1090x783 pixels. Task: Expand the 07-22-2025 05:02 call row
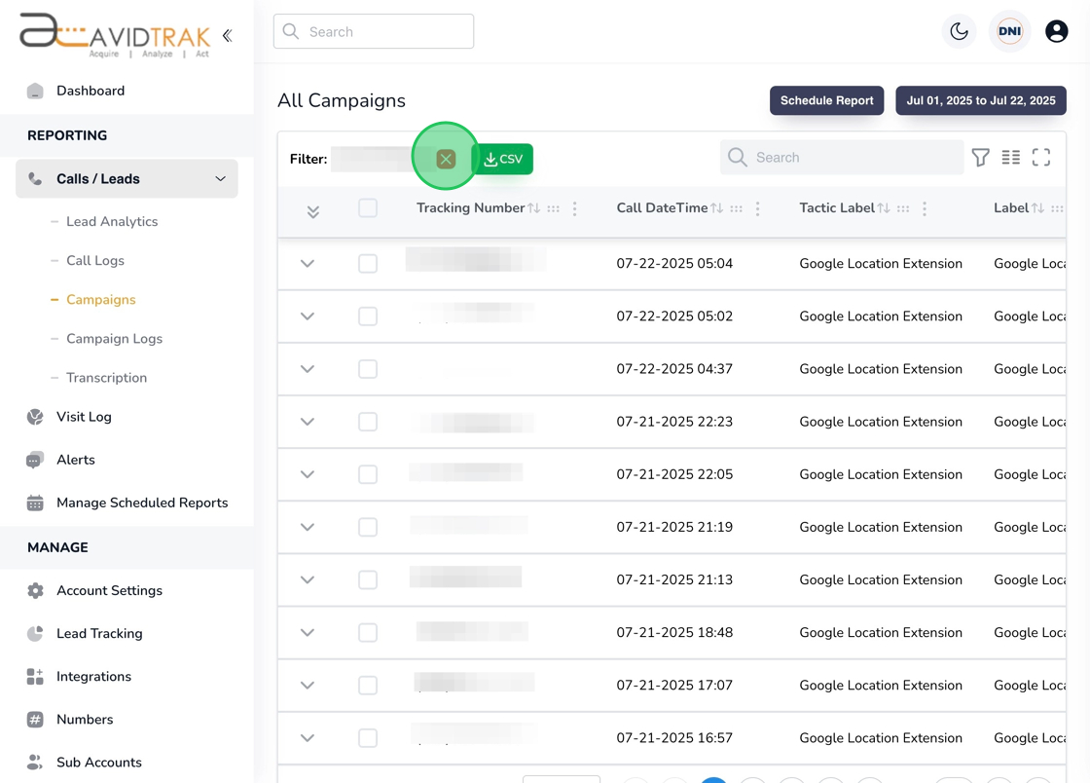click(308, 317)
